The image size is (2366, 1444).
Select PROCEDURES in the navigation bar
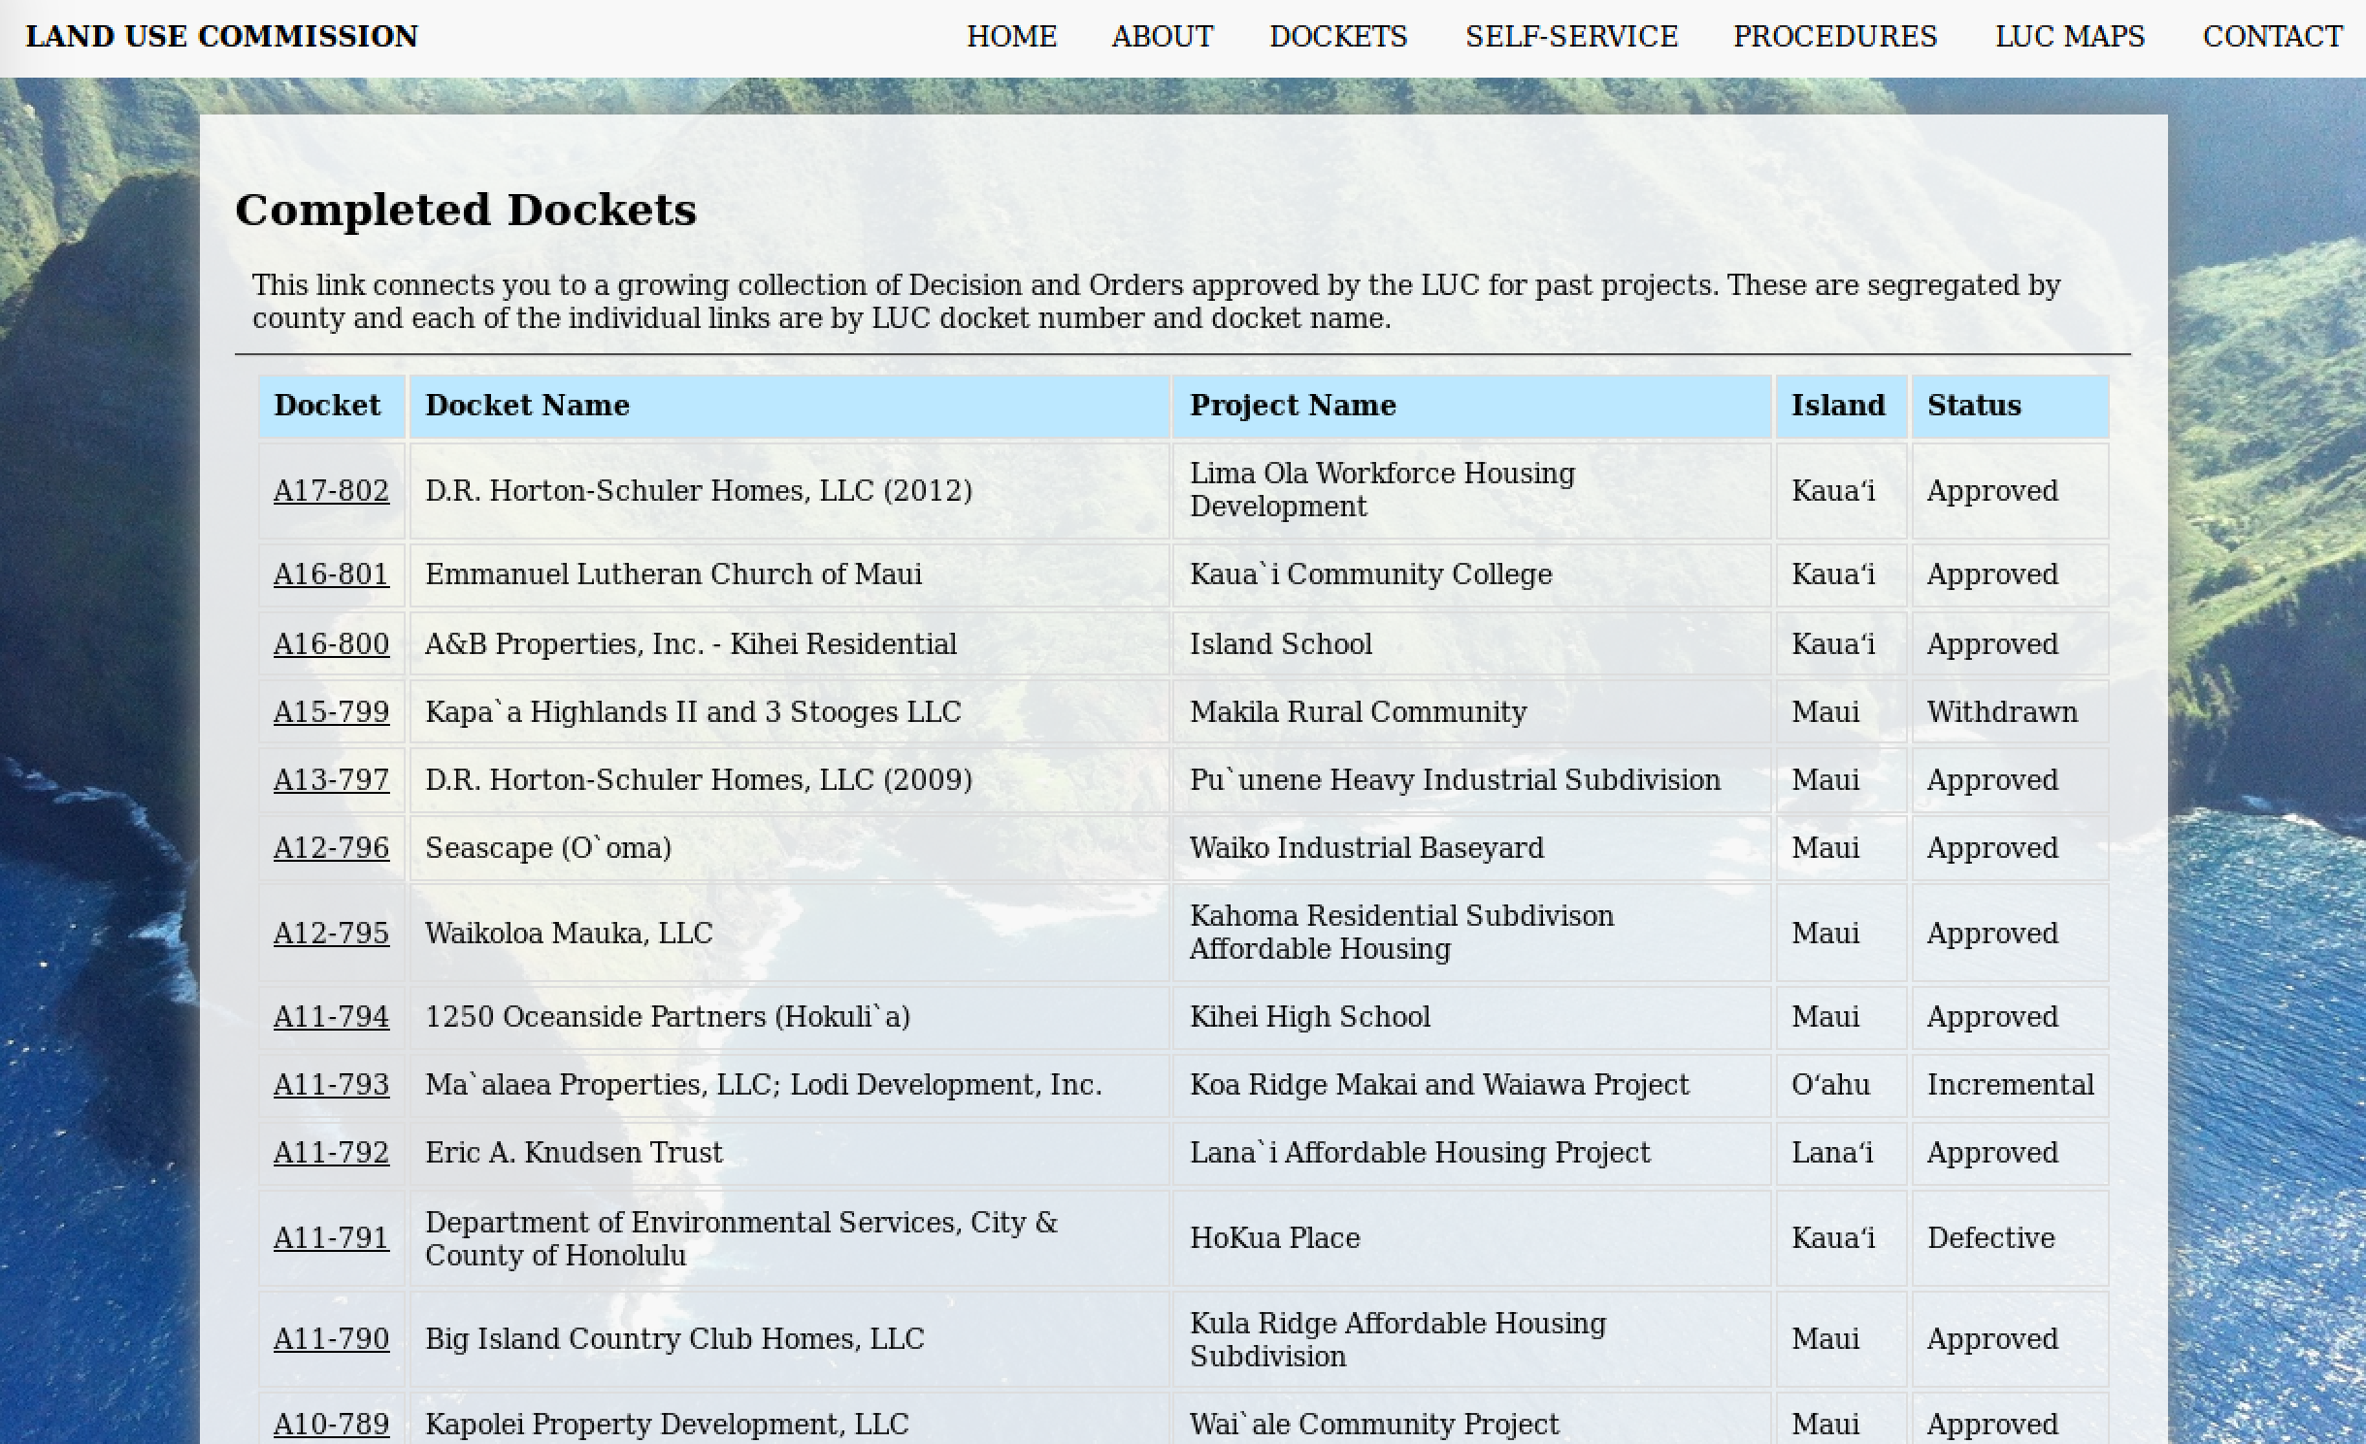pos(1834,37)
